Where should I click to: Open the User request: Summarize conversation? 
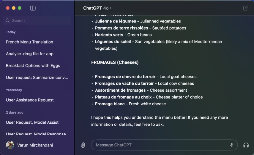click(x=37, y=77)
